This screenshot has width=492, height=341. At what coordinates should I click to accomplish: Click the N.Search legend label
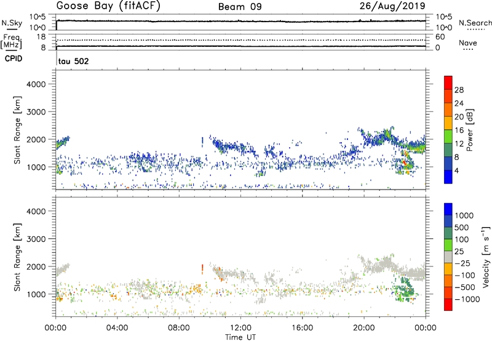click(475, 23)
